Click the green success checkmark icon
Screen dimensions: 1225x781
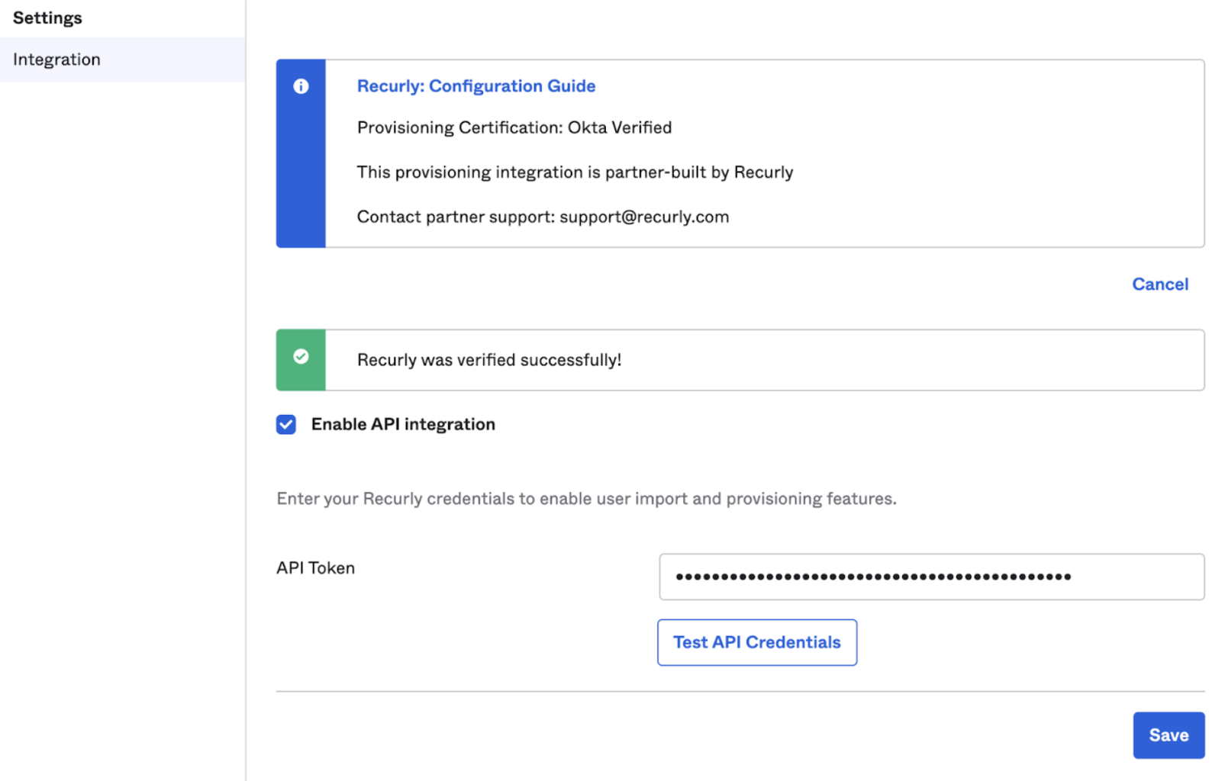(x=301, y=356)
